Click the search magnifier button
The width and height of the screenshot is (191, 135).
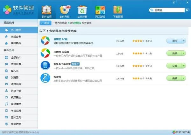point(187,10)
